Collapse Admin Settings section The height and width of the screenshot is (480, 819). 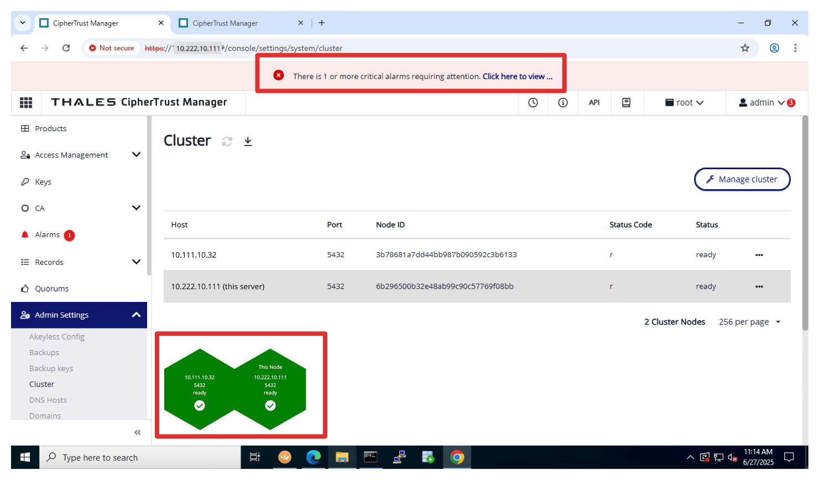pos(136,315)
